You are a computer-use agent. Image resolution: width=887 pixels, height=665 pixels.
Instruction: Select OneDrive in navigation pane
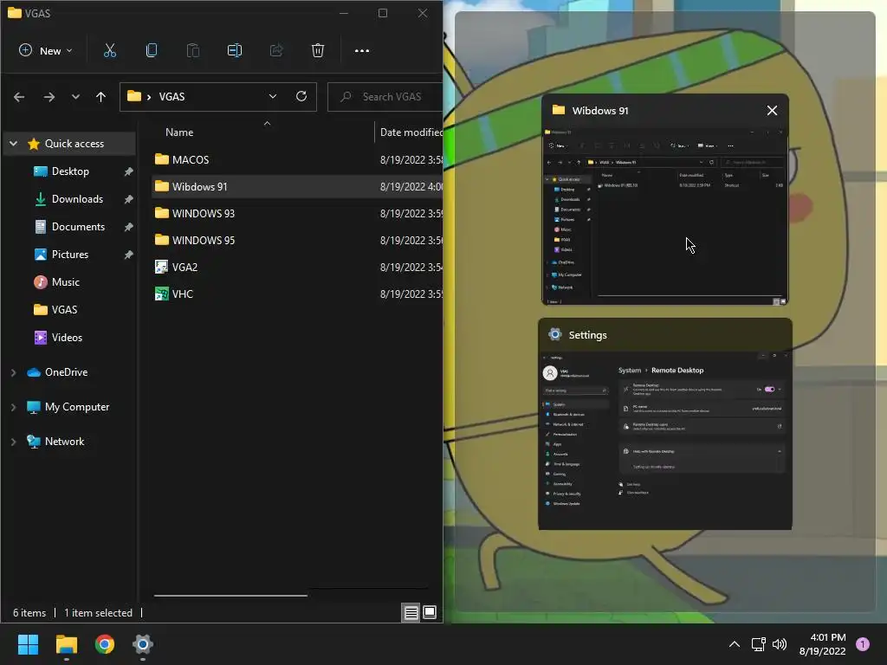[66, 372]
